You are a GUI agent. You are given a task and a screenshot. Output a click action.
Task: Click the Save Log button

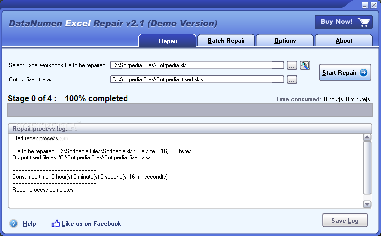(x=345, y=220)
